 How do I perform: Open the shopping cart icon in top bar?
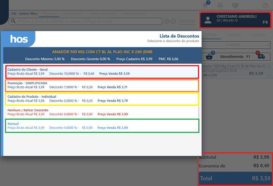coord(206,6)
